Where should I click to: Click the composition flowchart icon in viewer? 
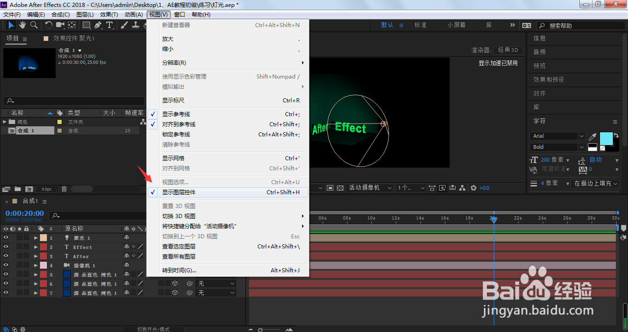[462, 188]
